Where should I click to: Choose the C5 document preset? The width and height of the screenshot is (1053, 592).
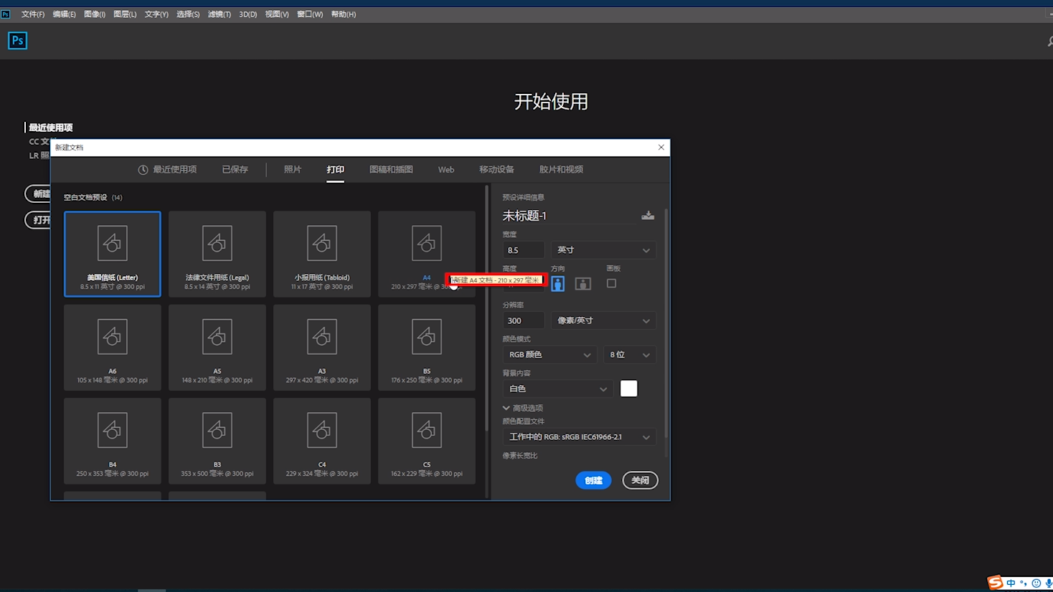[x=427, y=441]
